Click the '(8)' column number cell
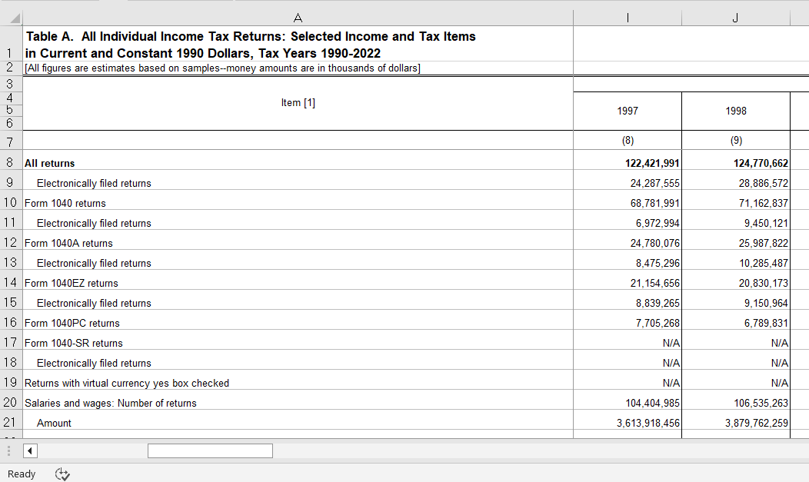Screen dimensions: 809x482 [x=628, y=140]
